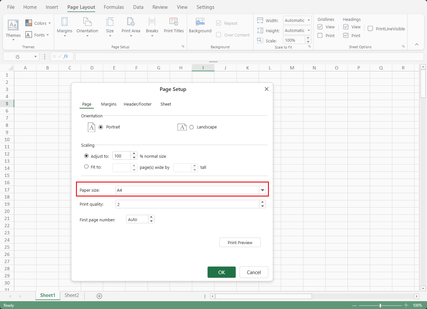Decrease the Print quality spinner value
Viewport: 427px width, 309px height.
(262, 206)
